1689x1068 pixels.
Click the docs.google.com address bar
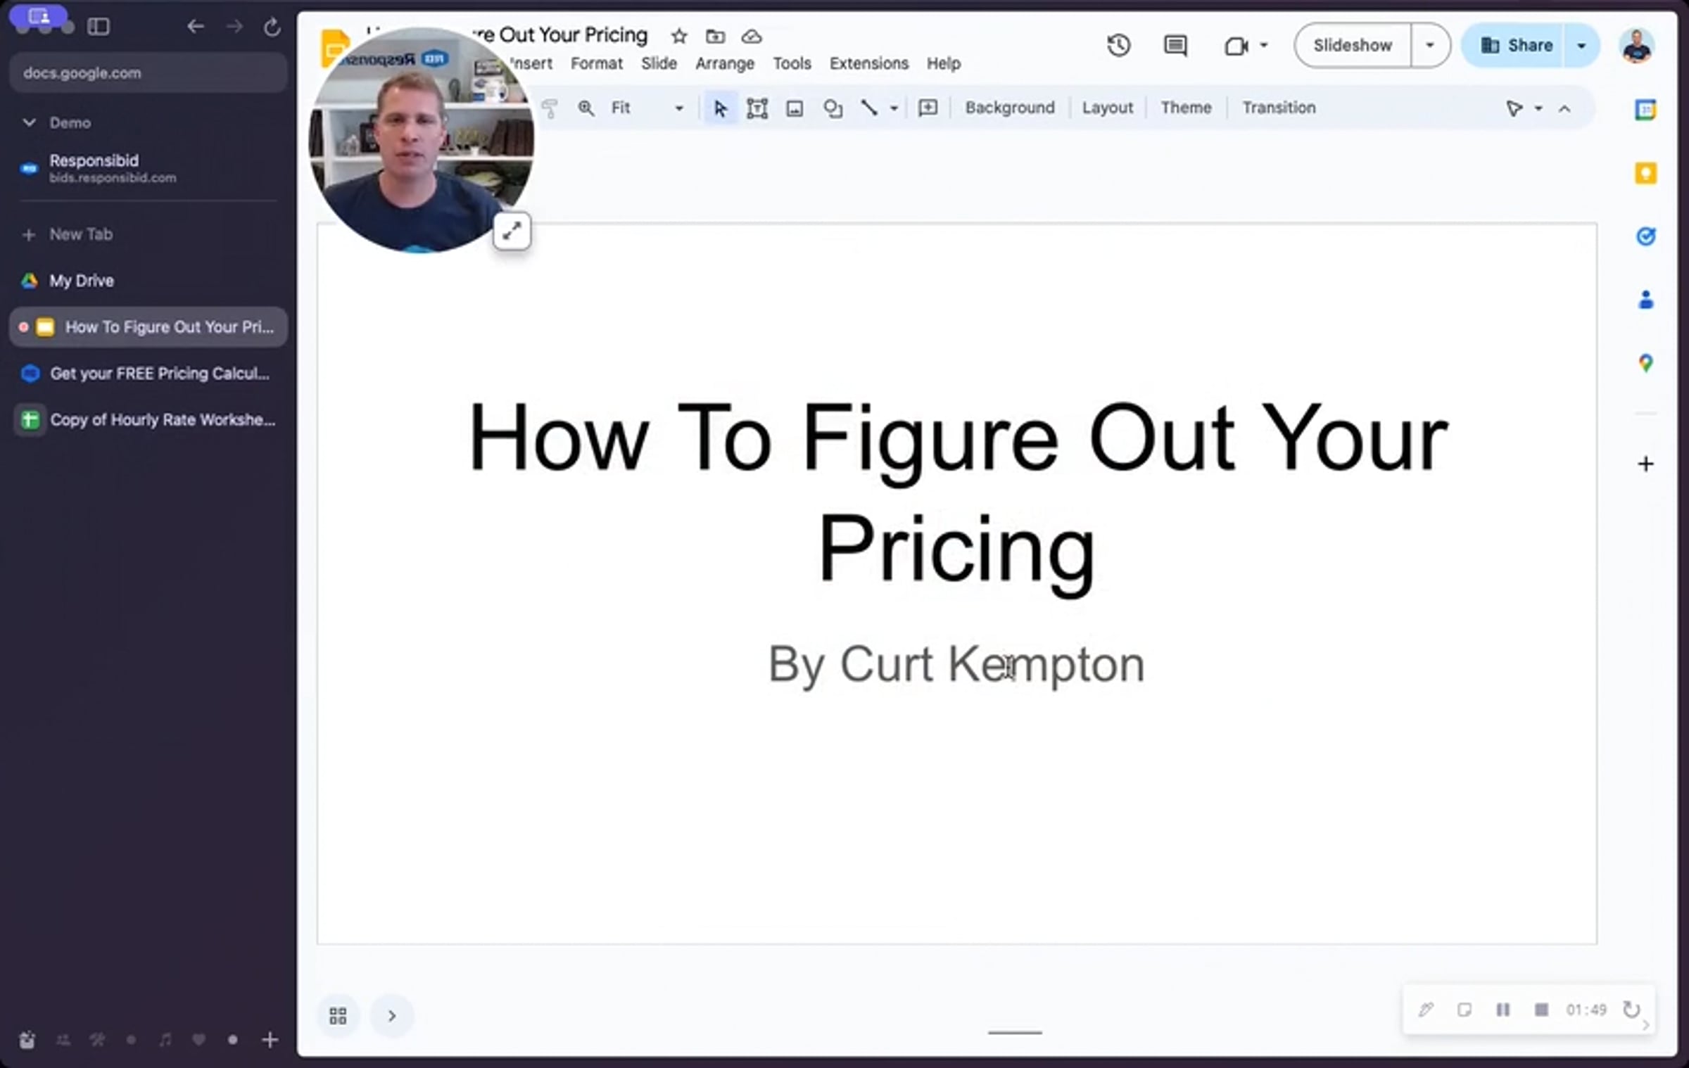[x=148, y=73]
